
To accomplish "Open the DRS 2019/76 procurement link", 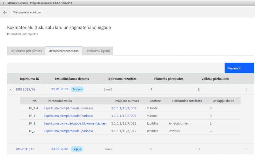I will coord(25,90).
